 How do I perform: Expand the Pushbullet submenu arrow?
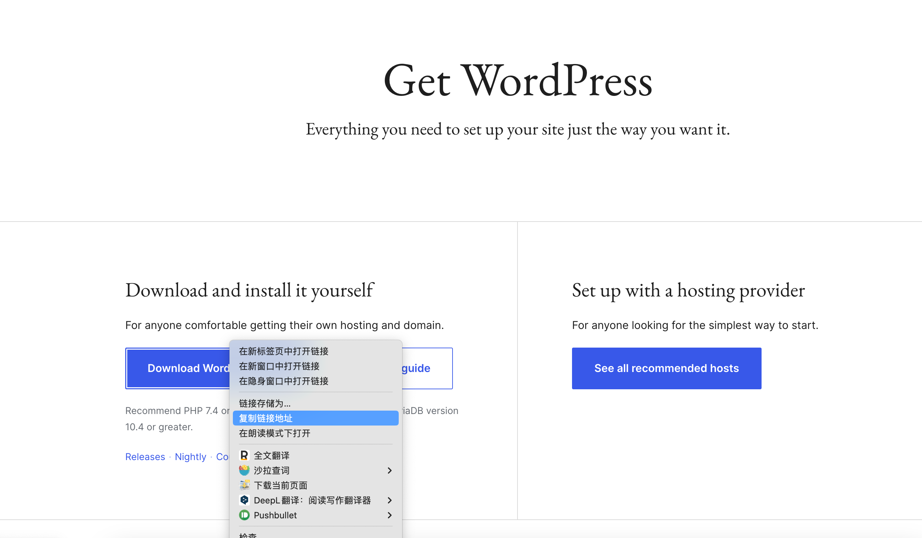coord(390,515)
